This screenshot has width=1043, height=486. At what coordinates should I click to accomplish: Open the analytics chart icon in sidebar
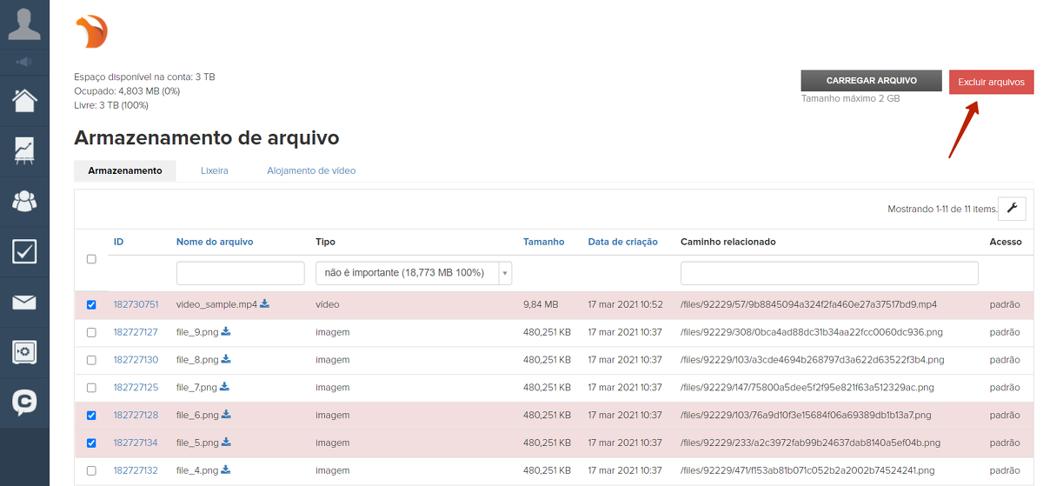[x=24, y=150]
